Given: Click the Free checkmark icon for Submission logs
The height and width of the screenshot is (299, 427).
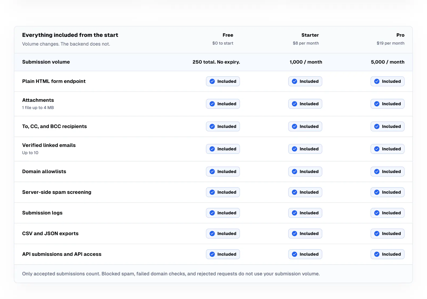Looking at the screenshot, I should tap(212, 213).
